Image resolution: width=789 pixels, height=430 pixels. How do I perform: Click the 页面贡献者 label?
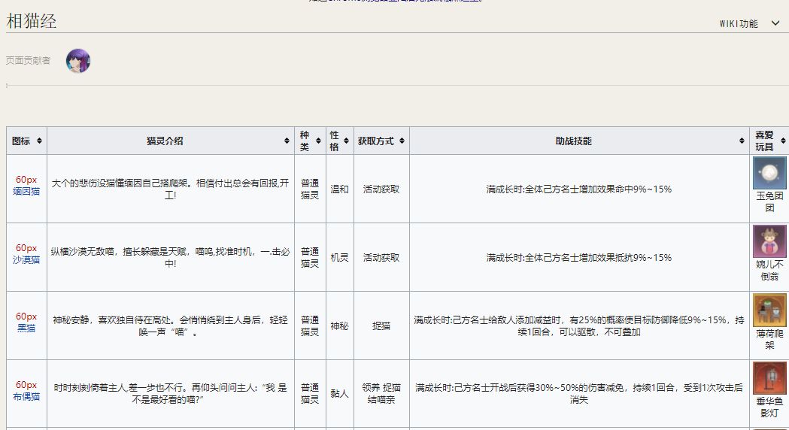coord(28,61)
